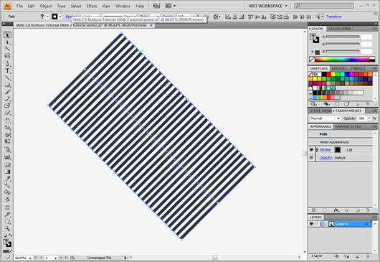Pick the Column Graph tool
This screenshot has height=262, width=380.
click(7, 156)
